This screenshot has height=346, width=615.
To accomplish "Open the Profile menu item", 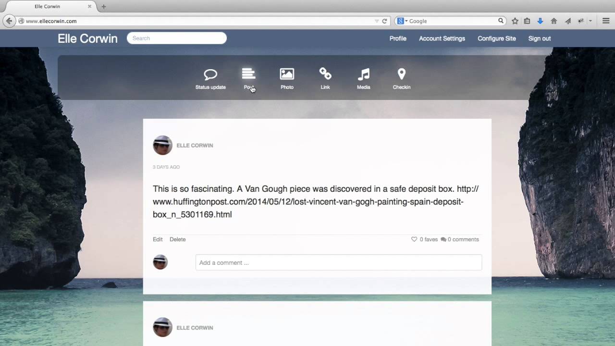I will point(398,38).
